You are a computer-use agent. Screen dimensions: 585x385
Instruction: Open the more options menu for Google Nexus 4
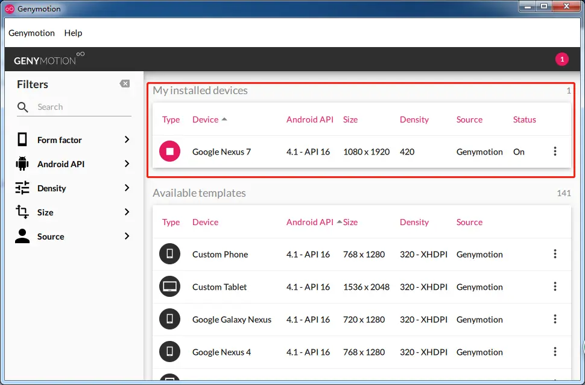(x=555, y=351)
